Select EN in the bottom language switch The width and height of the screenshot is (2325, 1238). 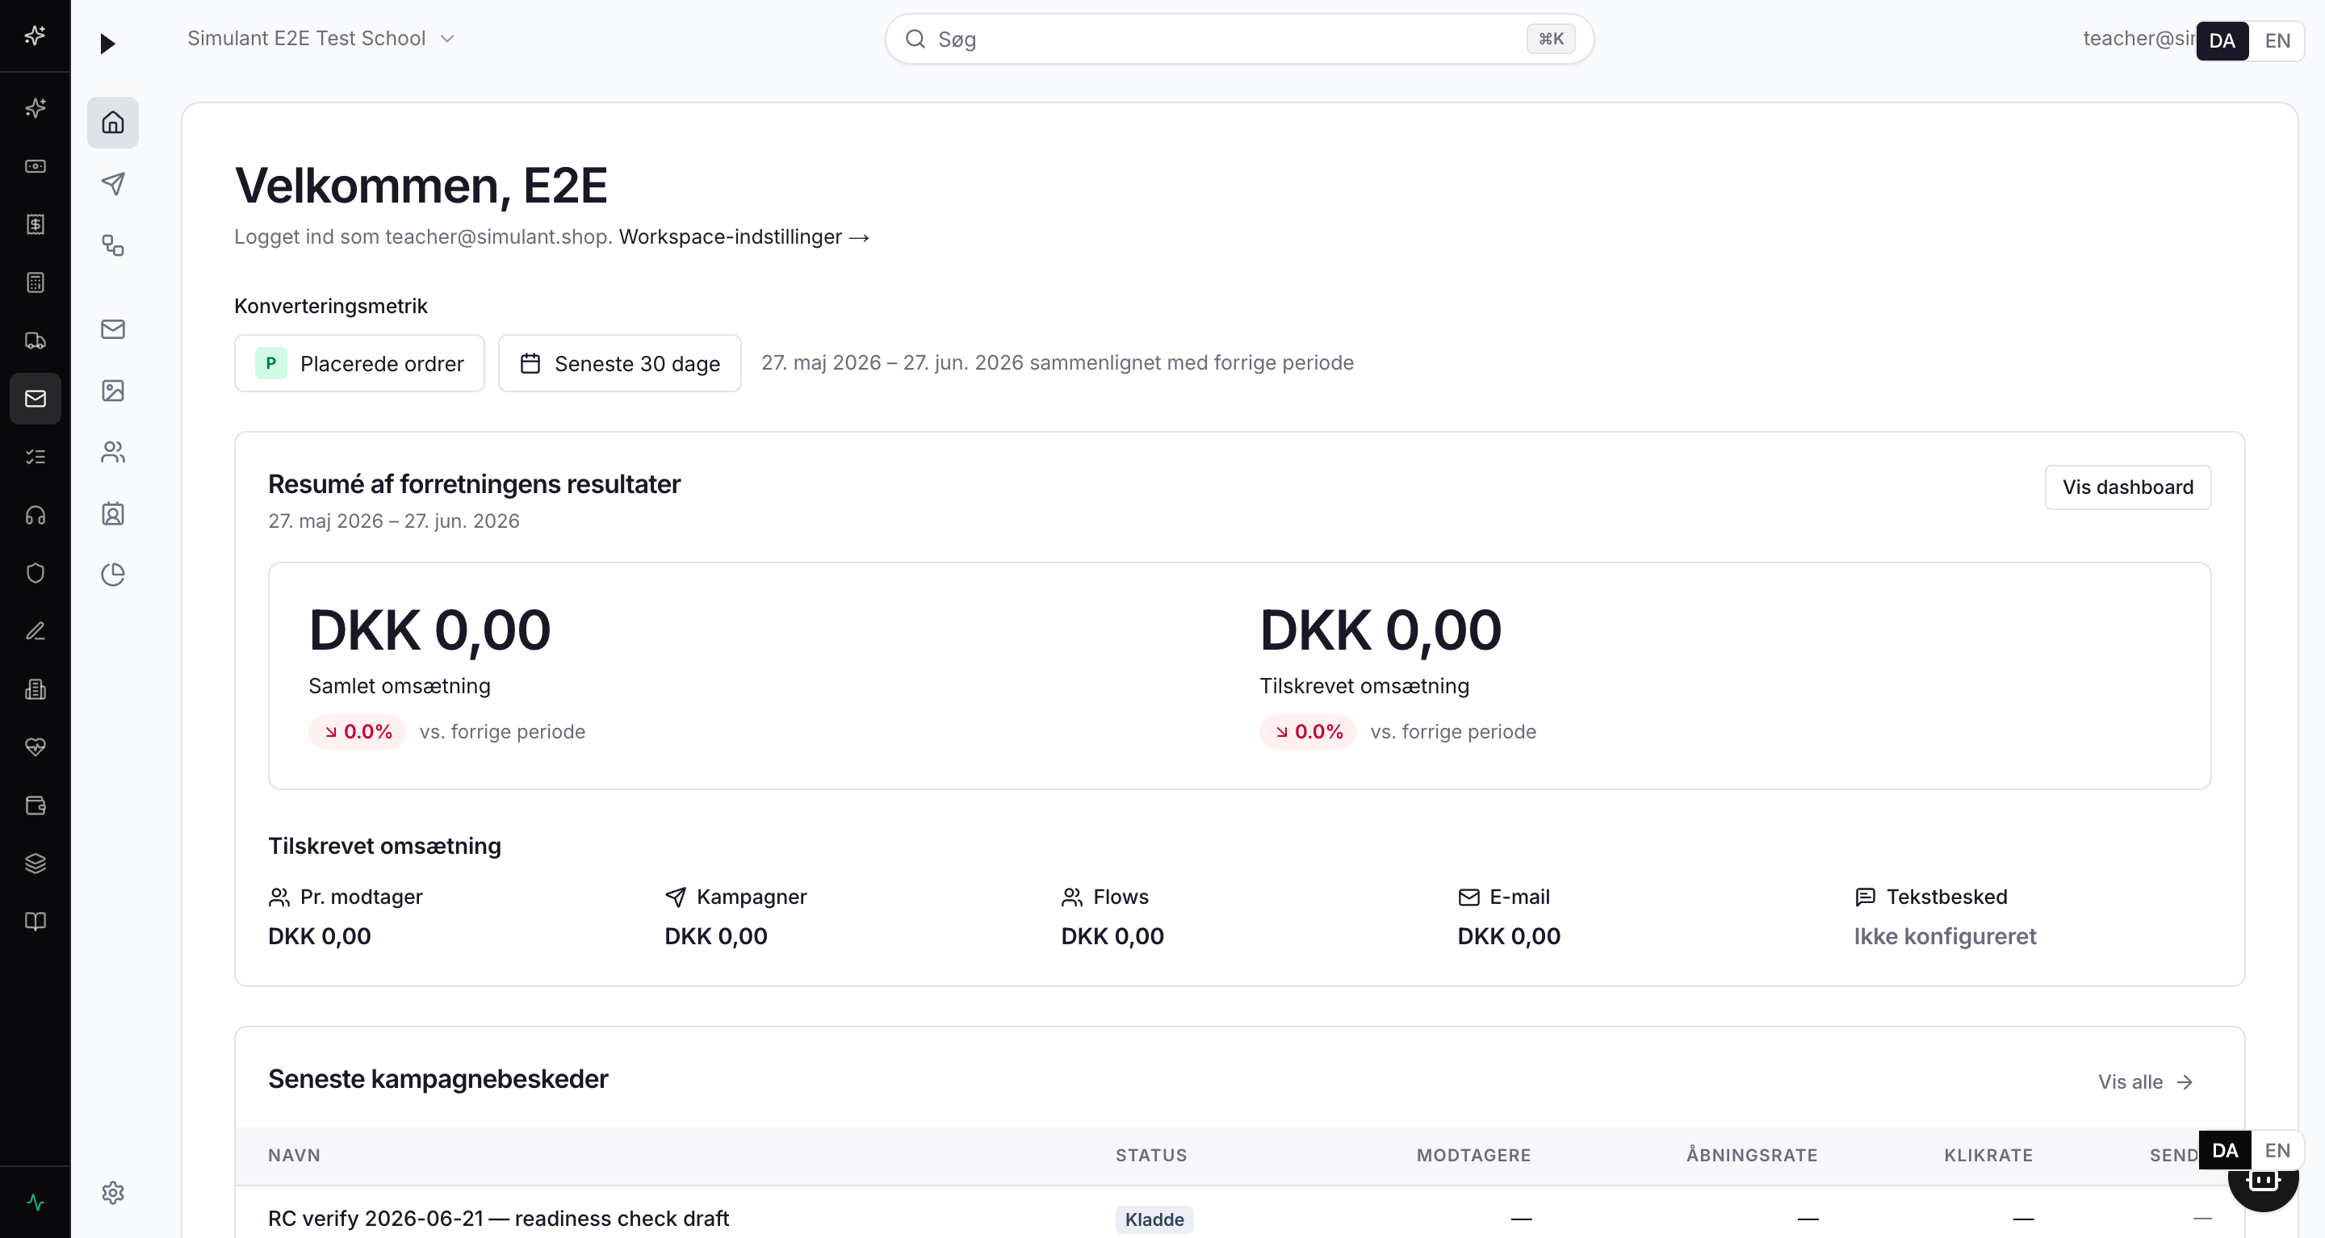coord(2277,1151)
